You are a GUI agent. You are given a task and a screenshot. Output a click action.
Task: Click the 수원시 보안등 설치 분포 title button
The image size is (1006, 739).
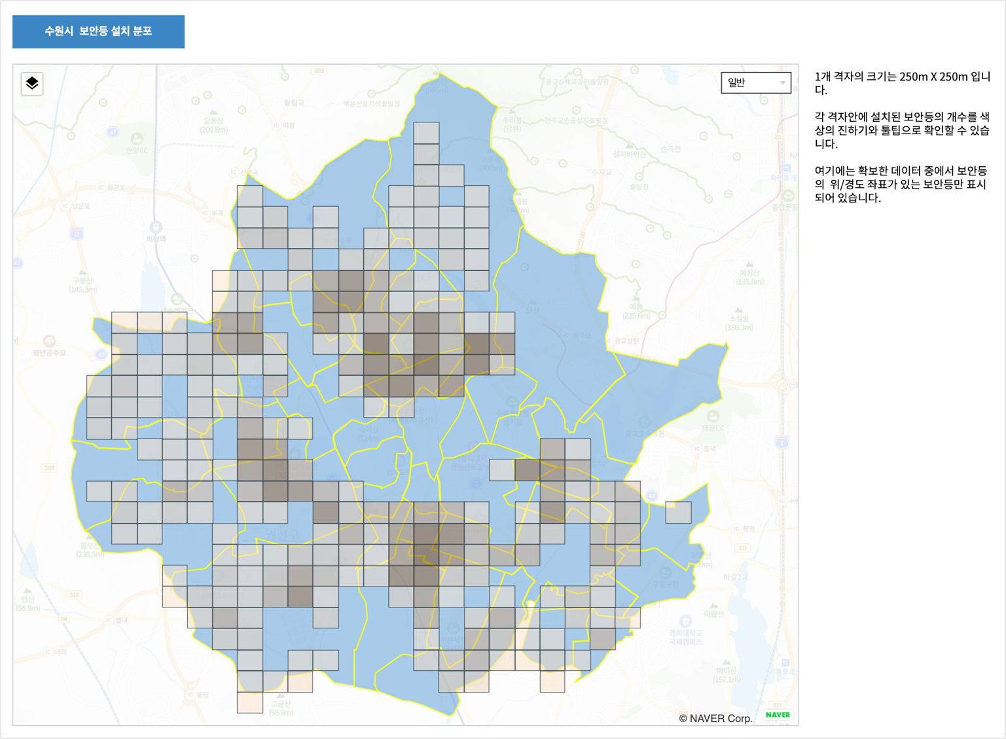(x=98, y=31)
